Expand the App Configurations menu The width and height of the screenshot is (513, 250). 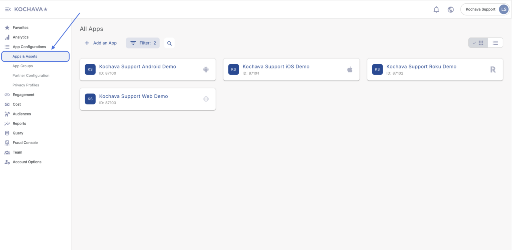29,47
